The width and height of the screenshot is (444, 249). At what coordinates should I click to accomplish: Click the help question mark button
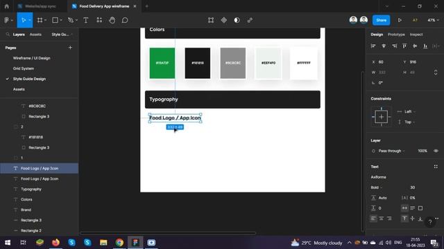(x=430, y=222)
